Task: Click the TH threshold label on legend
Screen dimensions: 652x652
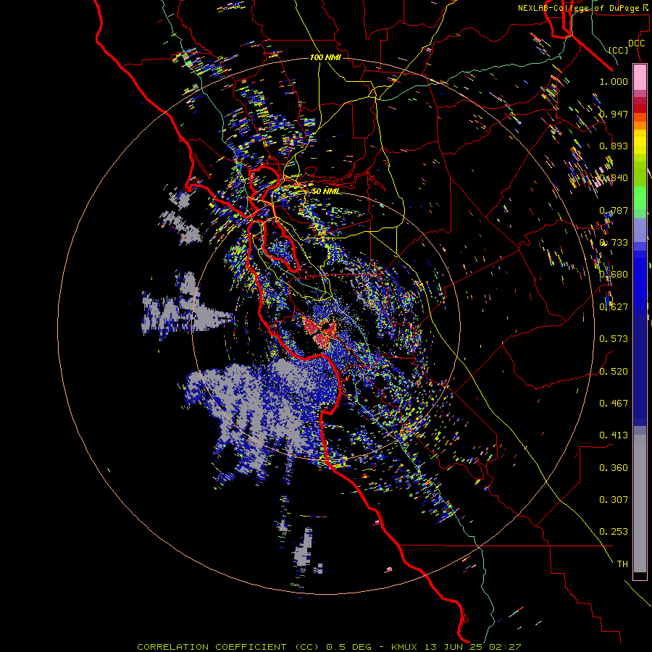Action: tap(622, 564)
